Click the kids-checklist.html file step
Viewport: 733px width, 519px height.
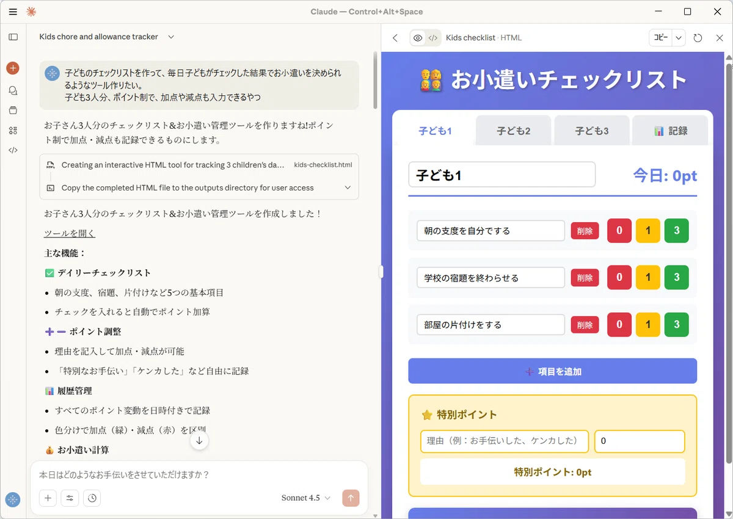(x=199, y=165)
